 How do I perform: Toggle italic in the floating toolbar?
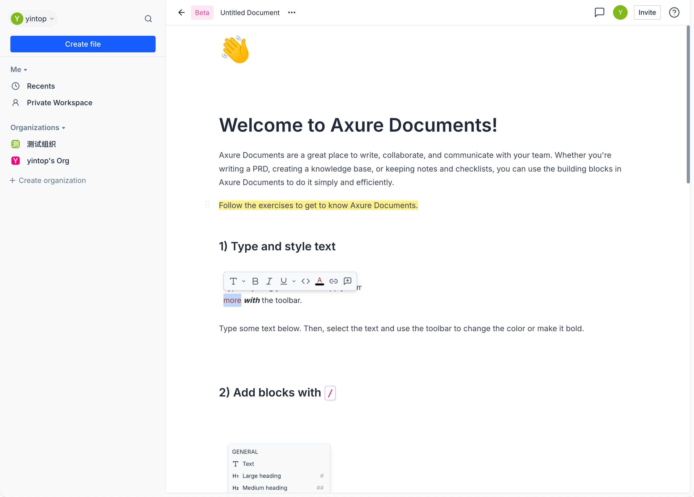269,281
